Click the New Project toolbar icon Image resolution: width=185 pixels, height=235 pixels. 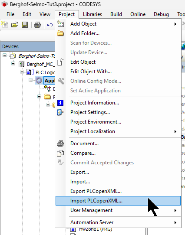[x=5, y=25]
